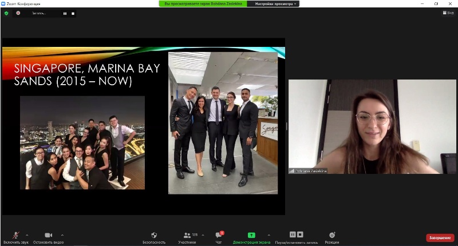The height and width of the screenshot is (246, 458).
Task: Click the Zoom app icon in title bar
Action: coord(3,4)
